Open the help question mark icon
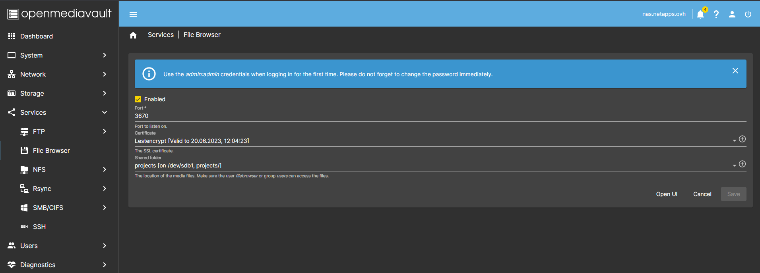760x273 pixels. [716, 14]
